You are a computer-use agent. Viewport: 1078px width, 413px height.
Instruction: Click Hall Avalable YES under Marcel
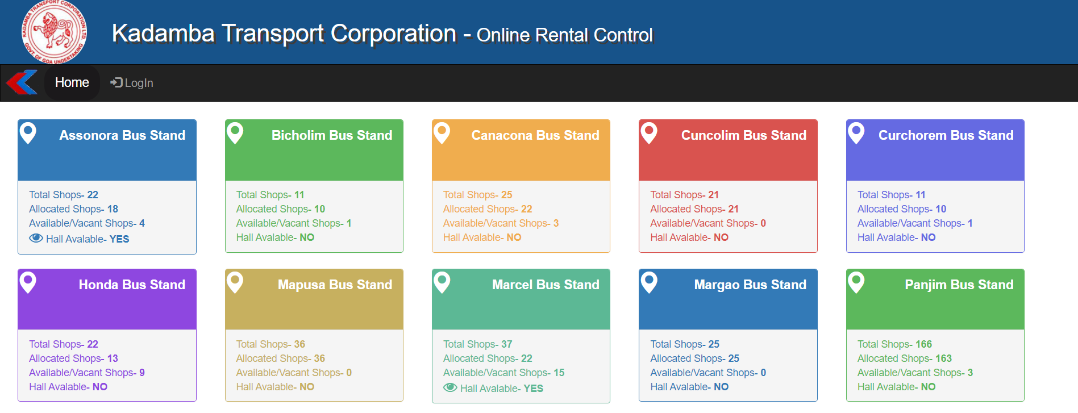[x=501, y=389]
